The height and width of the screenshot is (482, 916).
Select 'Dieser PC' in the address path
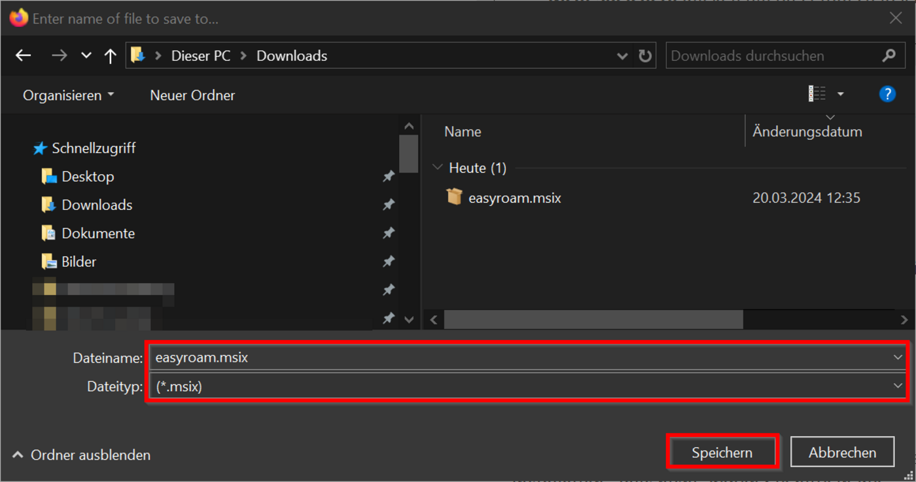[x=201, y=56]
